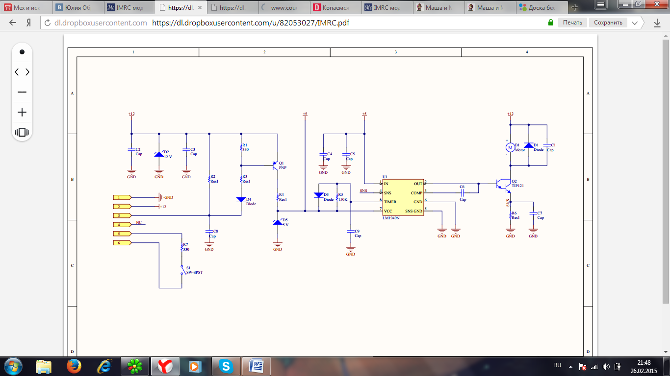Zoom in the PDF with plus button

22,112
